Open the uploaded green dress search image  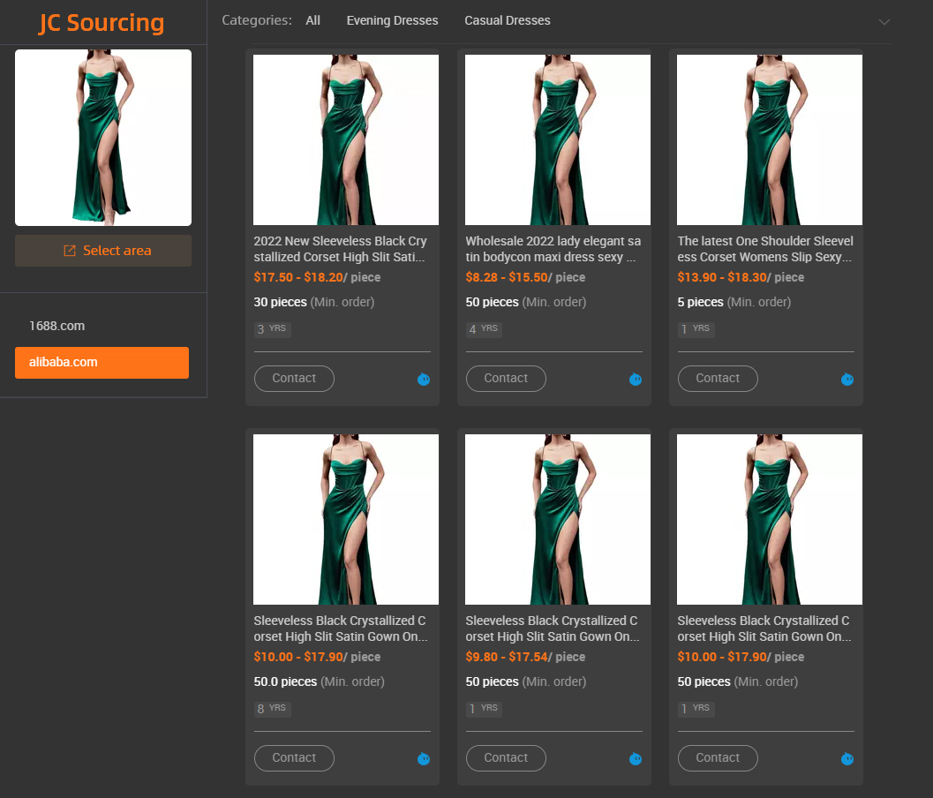click(x=103, y=138)
